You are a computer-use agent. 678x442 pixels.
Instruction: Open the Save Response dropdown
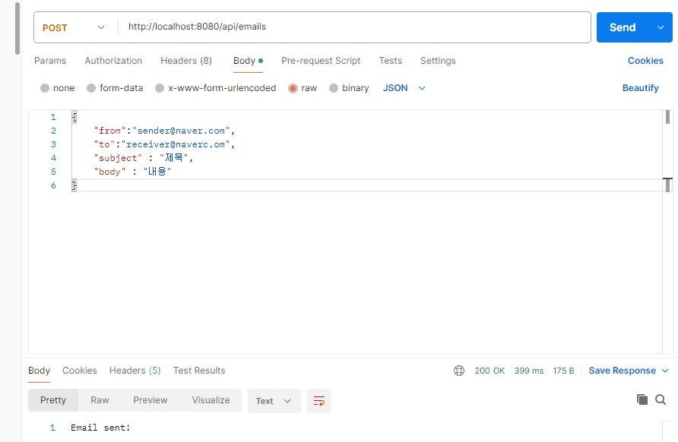click(x=628, y=371)
